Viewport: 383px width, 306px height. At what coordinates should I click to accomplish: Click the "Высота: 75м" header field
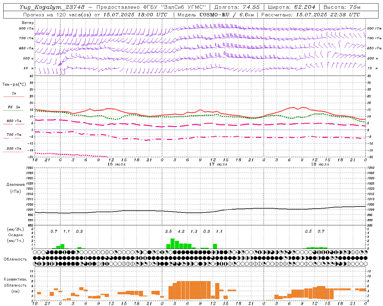(342, 7)
